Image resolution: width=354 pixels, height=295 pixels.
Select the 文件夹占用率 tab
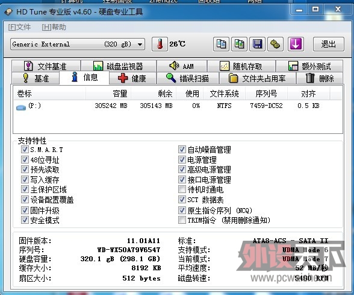point(258,78)
